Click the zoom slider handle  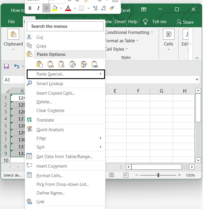coord(158,175)
